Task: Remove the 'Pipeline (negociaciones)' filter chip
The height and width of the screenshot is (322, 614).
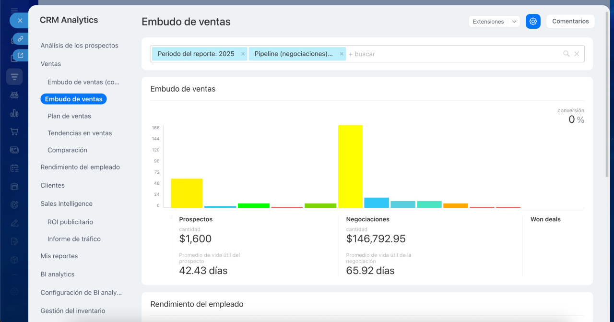Action: [342, 54]
